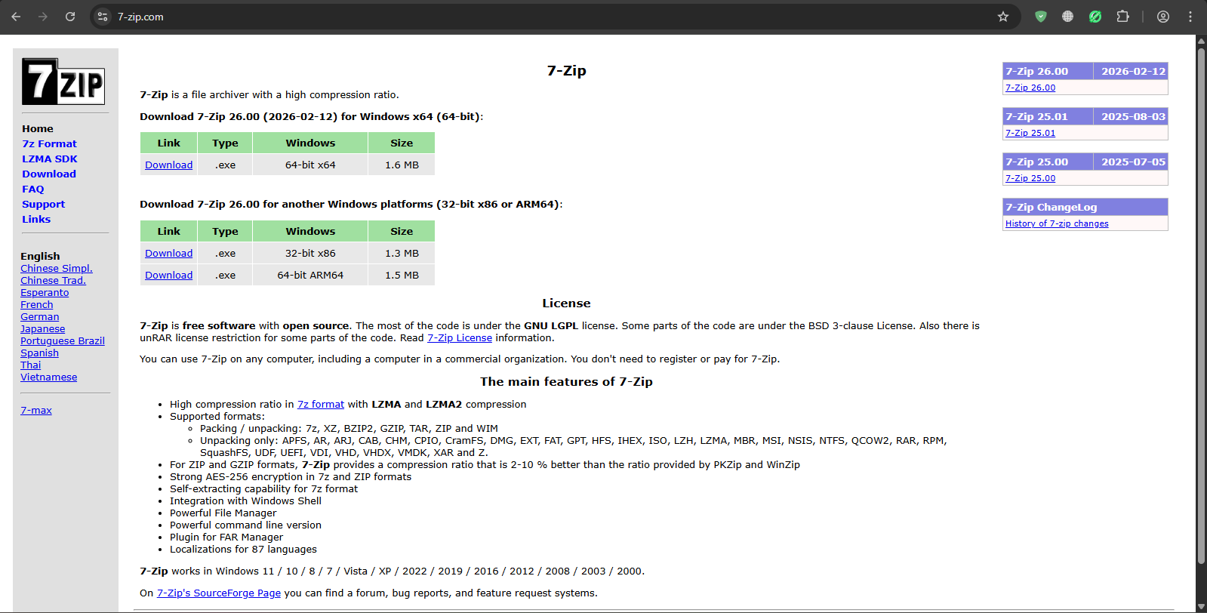Click the page vertical scrollbar thumb
1207x613 pixels.
[1201, 306]
